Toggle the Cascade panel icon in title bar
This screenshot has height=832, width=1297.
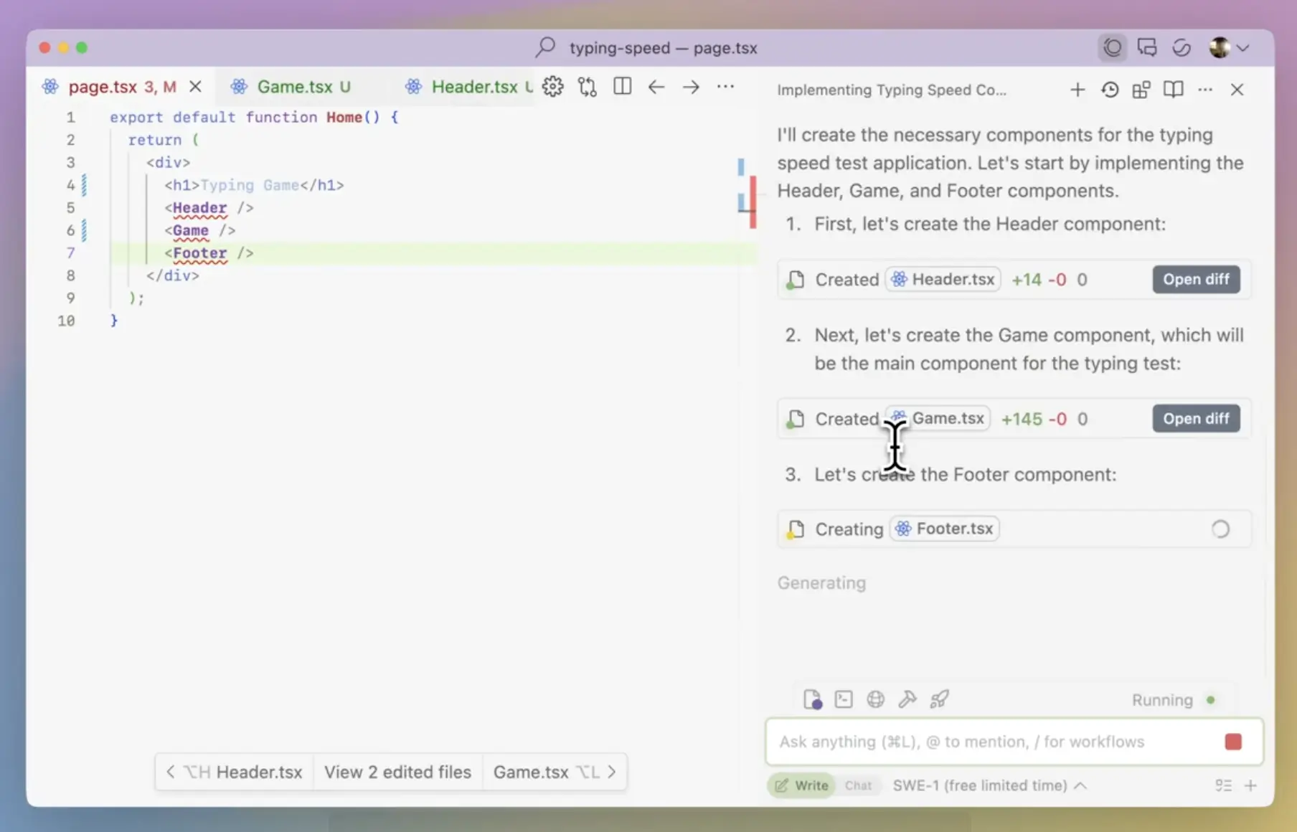click(1112, 47)
